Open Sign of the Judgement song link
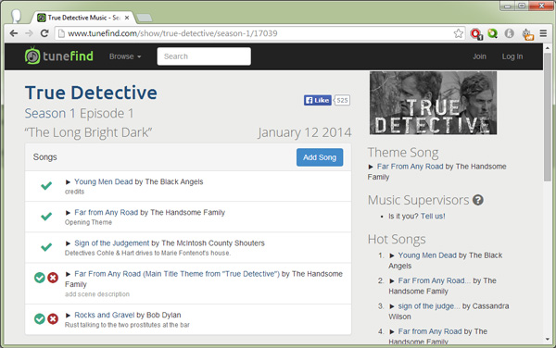Image resolution: width=556 pixels, height=348 pixels. 112,243
